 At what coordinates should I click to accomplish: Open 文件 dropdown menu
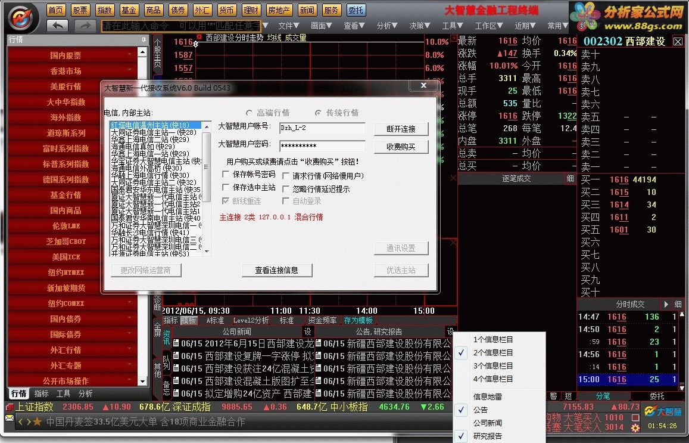[x=289, y=26]
